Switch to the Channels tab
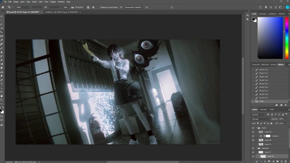Viewport: 290px width, 163px height. point(263,109)
